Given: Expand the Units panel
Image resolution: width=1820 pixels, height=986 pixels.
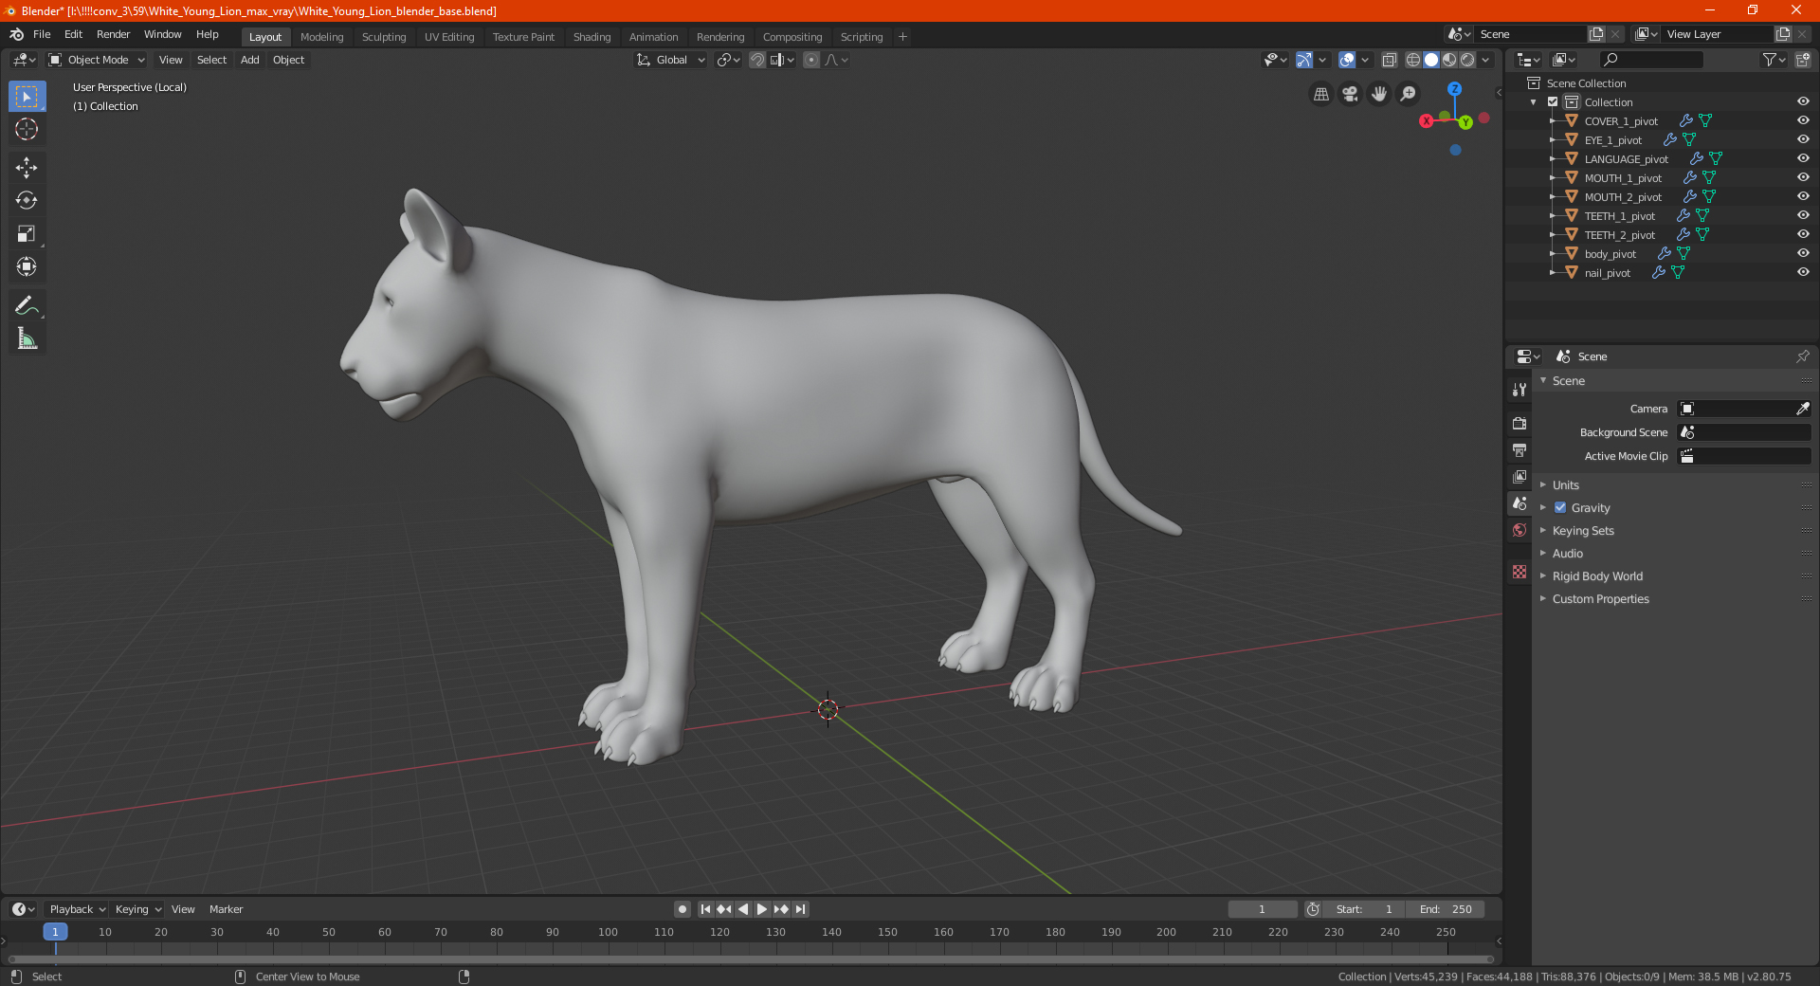Looking at the screenshot, I should pos(1565,485).
